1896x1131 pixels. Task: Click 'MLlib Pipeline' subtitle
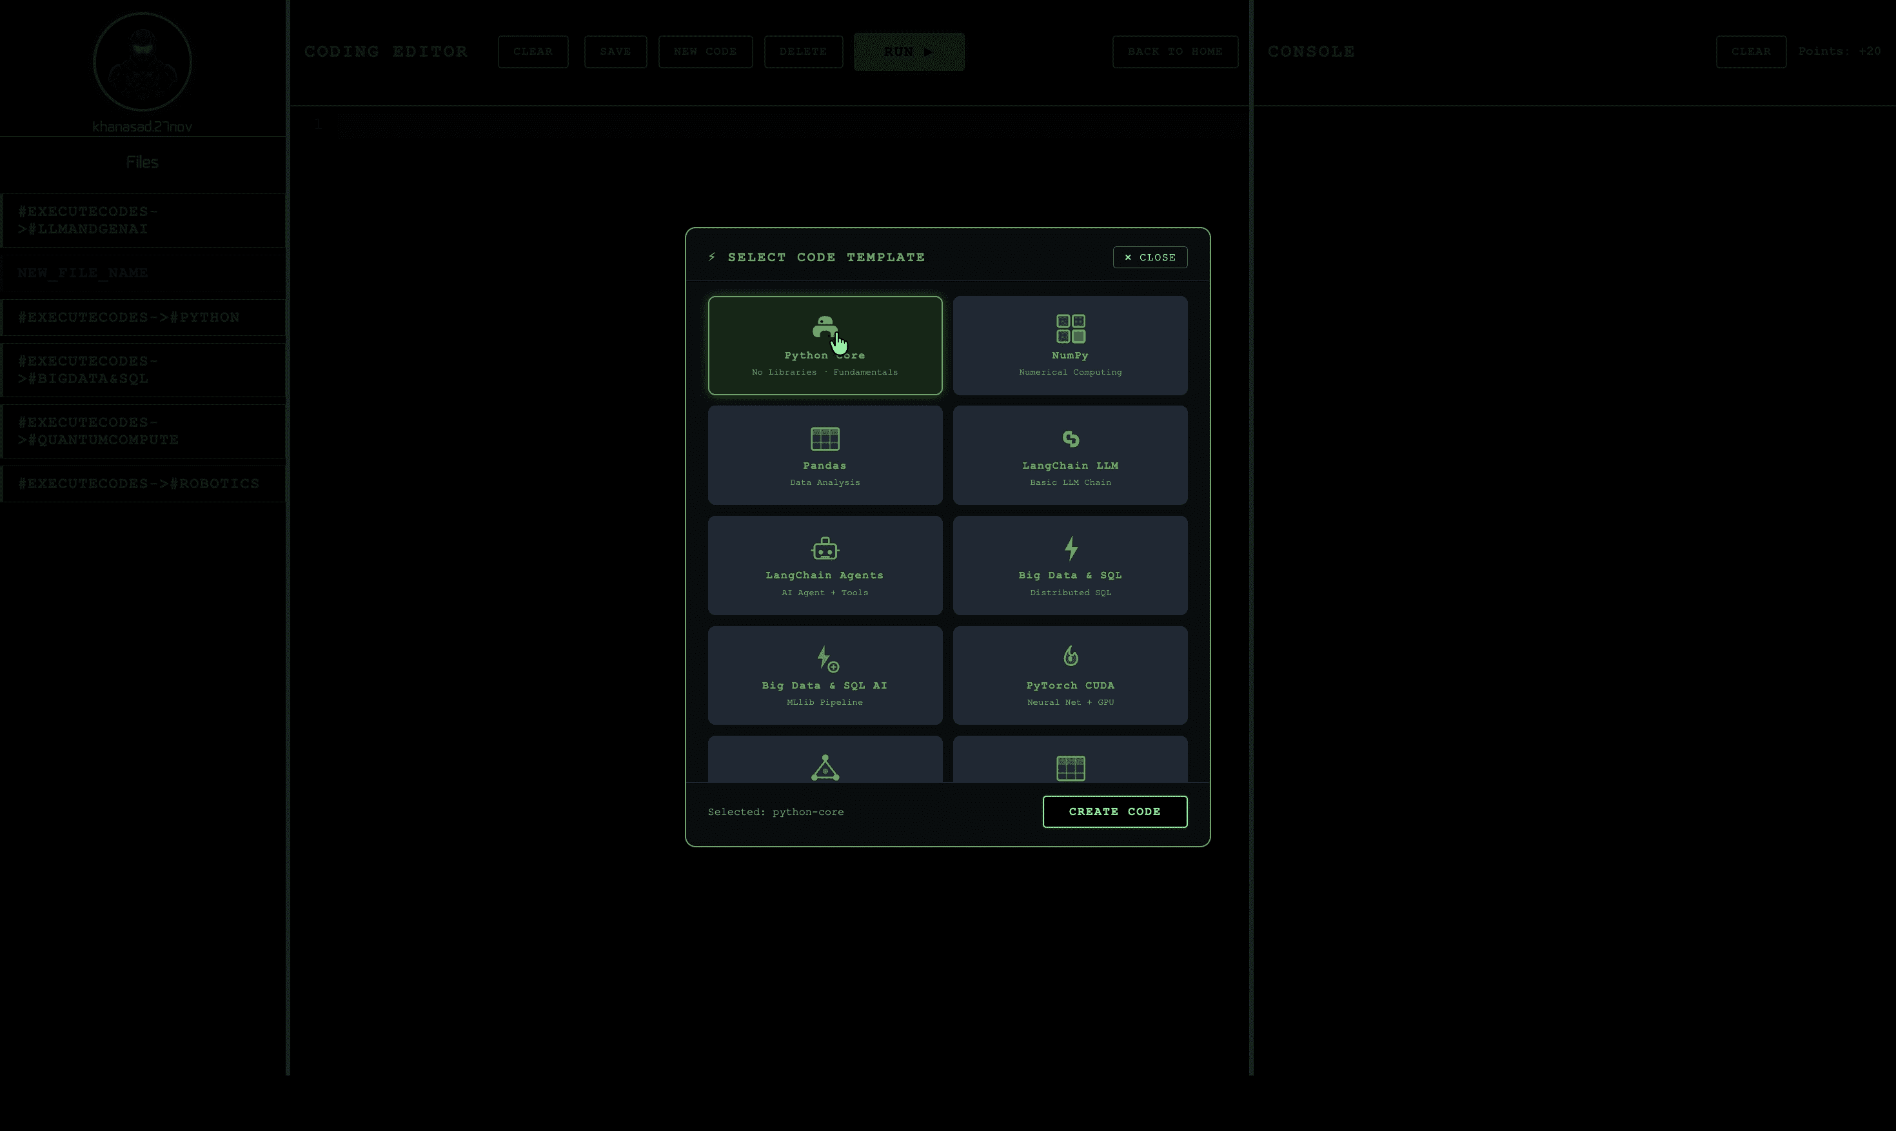tap(825, 703)
